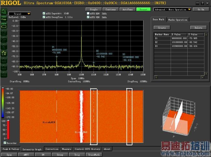Image resolution: width=211 pixels, height=157 pixels.
Task: Open the Peak & Valley tab
Action: [10, 149]
